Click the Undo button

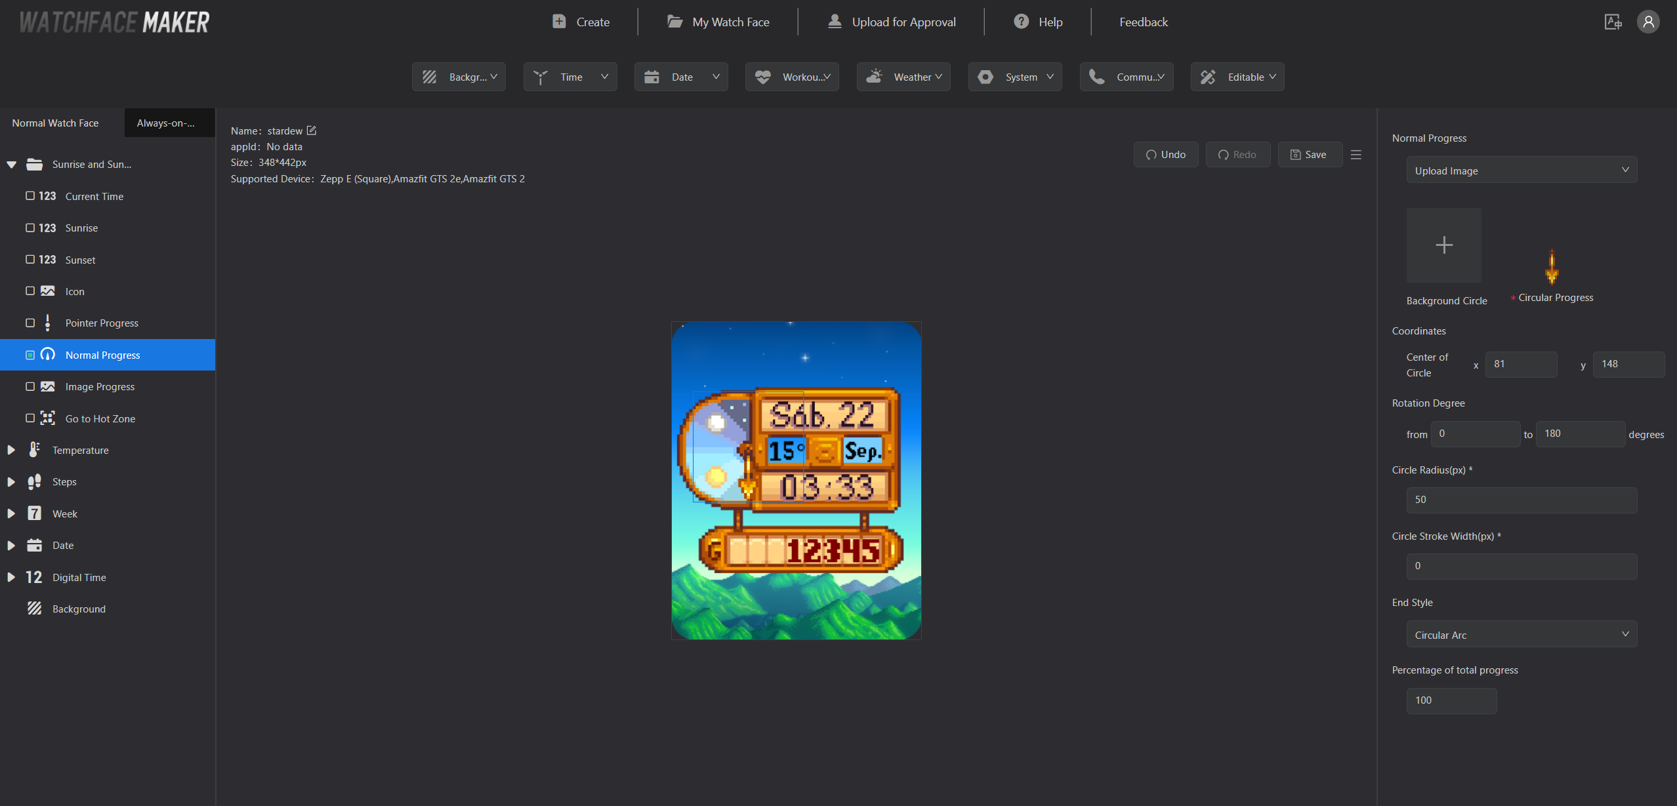coord(1166,155)
